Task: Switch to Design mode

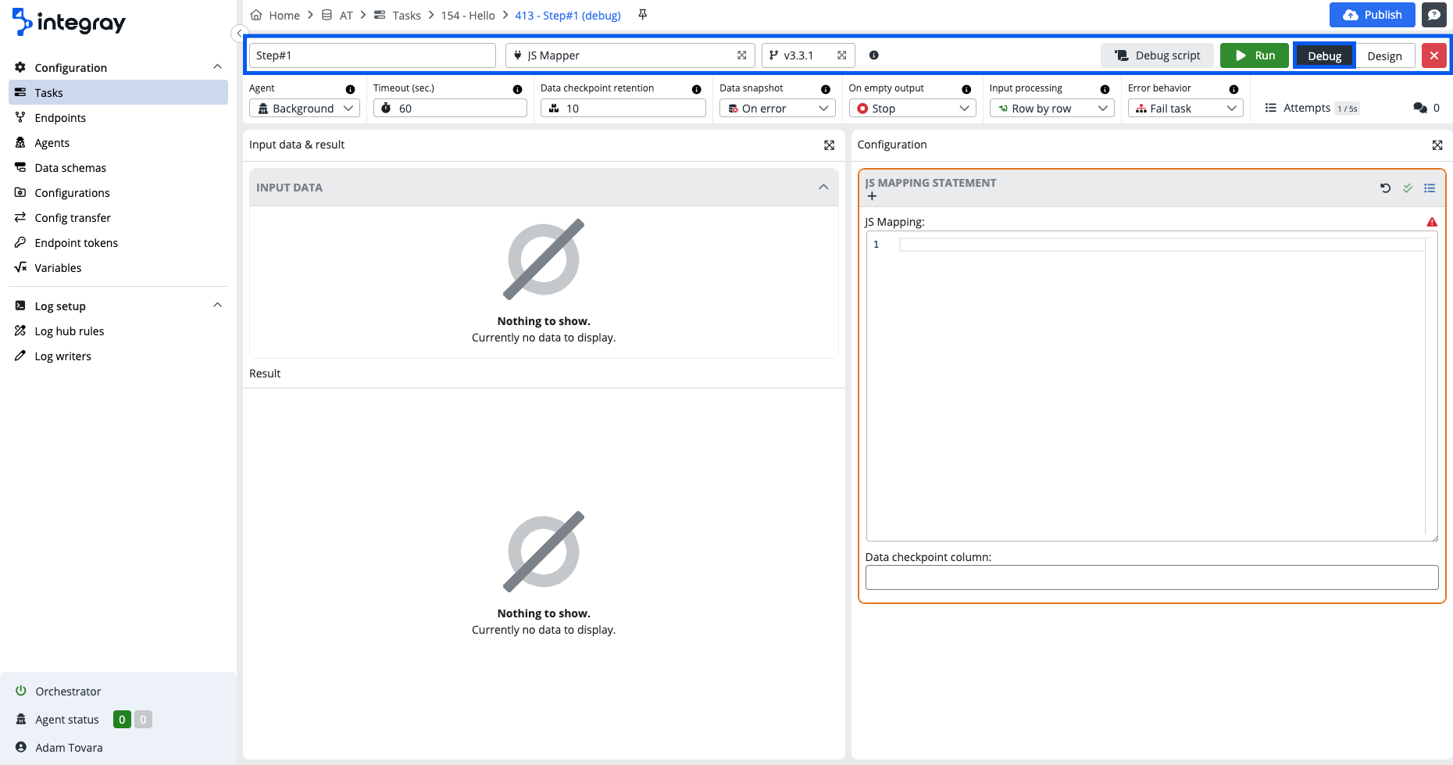Action: [1384, 56]
